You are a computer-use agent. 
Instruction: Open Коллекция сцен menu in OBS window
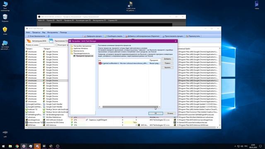point(83,20)
